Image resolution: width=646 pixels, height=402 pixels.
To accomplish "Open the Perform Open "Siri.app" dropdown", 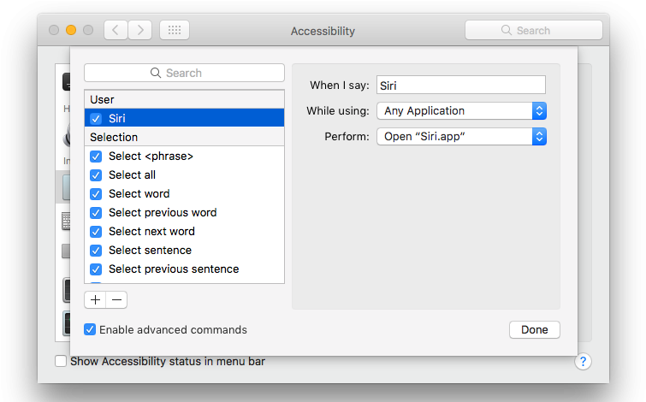I will 461,136.
